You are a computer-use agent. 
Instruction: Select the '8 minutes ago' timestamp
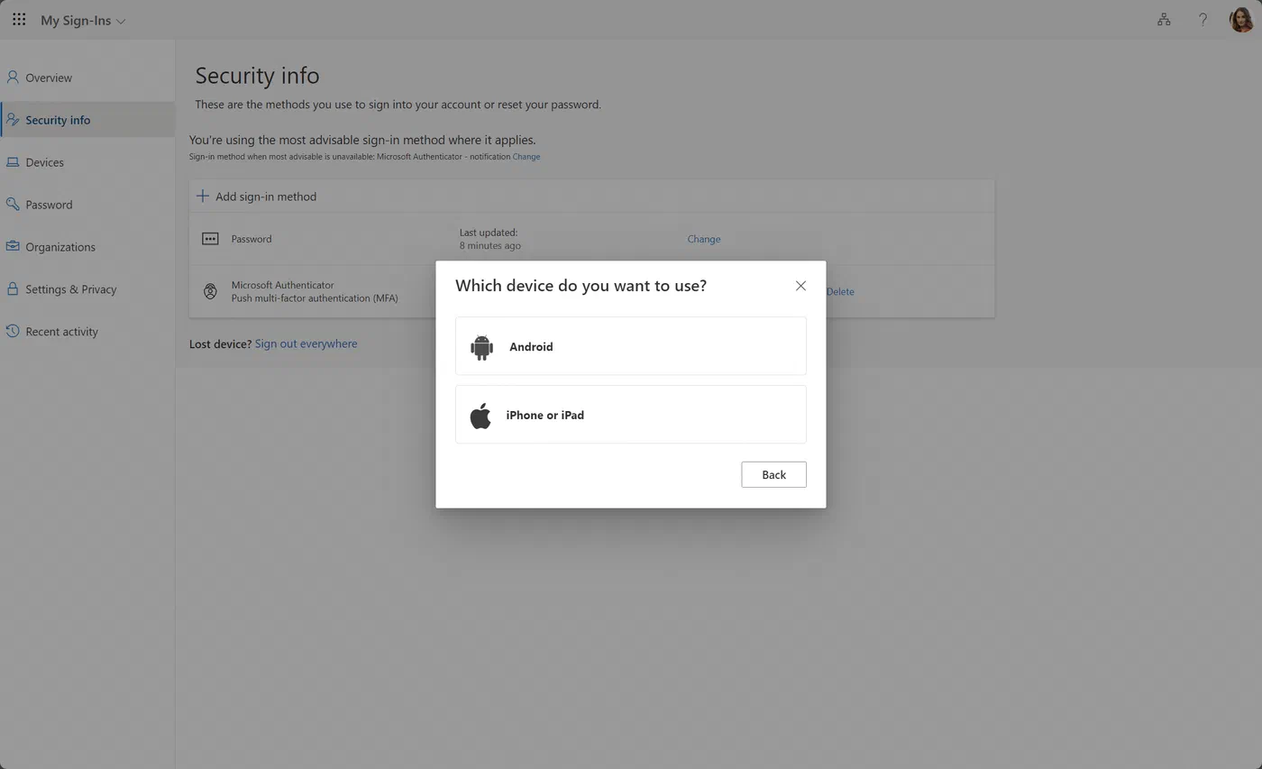point(489,245)
